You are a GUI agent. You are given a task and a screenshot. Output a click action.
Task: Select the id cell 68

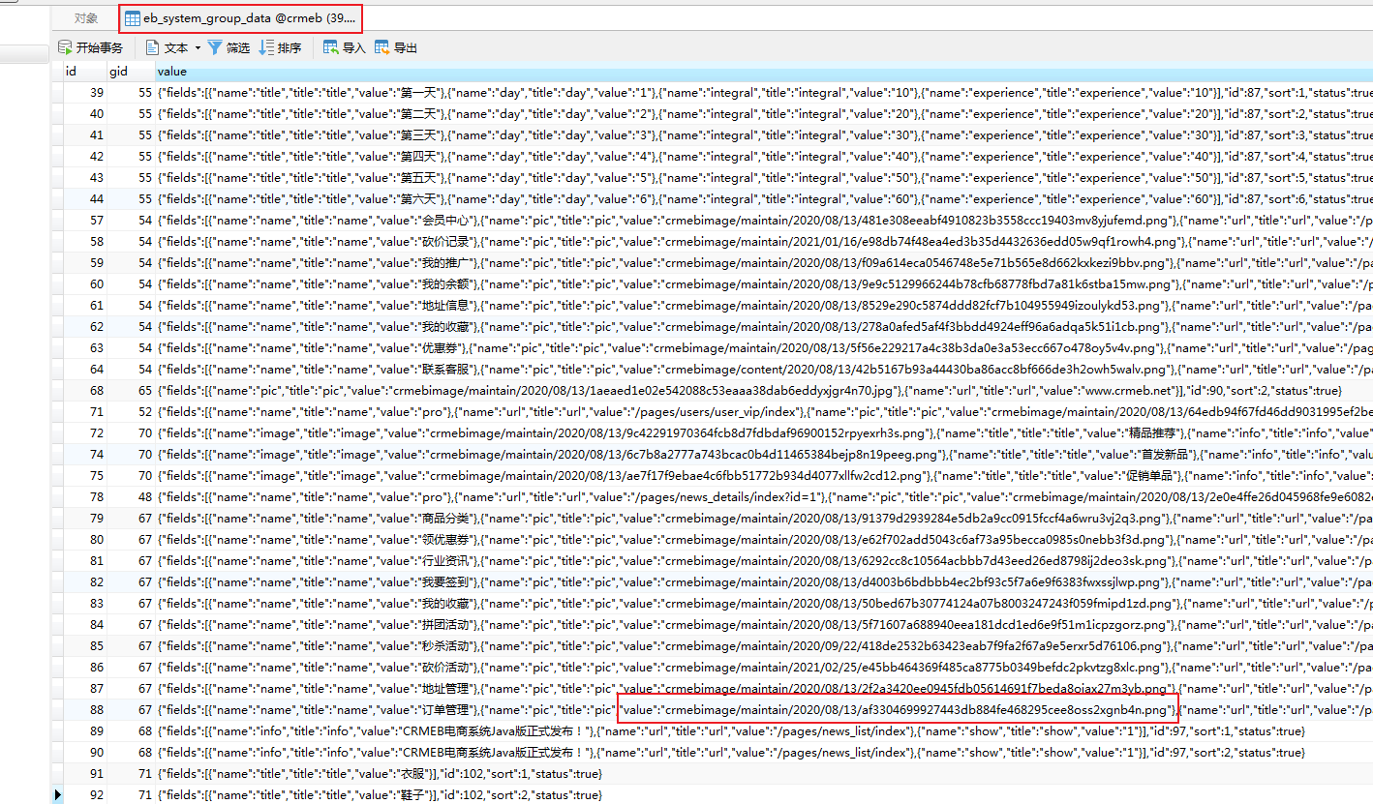(x=85, y=391)
